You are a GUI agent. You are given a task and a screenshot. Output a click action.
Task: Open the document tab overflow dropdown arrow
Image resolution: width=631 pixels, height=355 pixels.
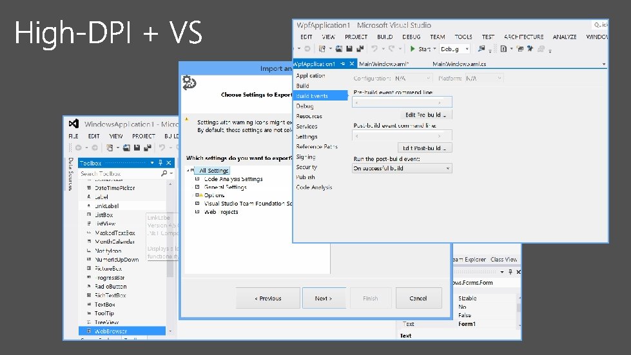(604, 64)
